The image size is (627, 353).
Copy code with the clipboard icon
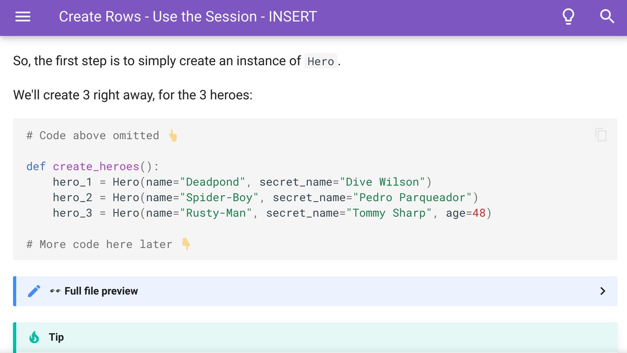pos(601,135)
